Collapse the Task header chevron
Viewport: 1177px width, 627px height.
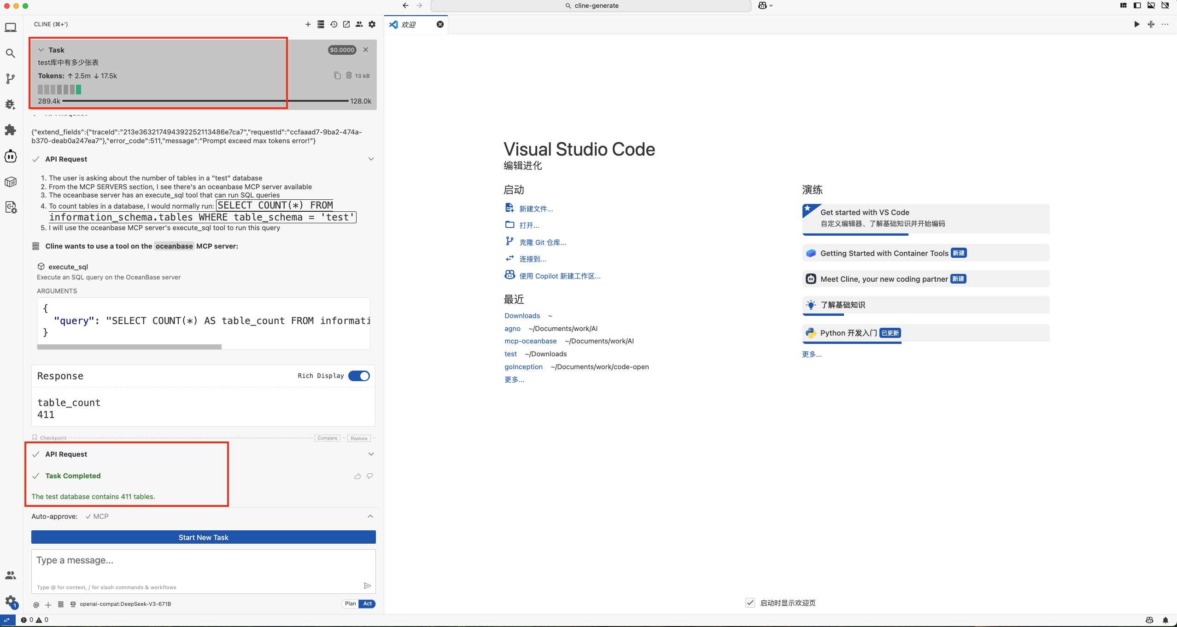pyautogui.click(x=41, y=50)
